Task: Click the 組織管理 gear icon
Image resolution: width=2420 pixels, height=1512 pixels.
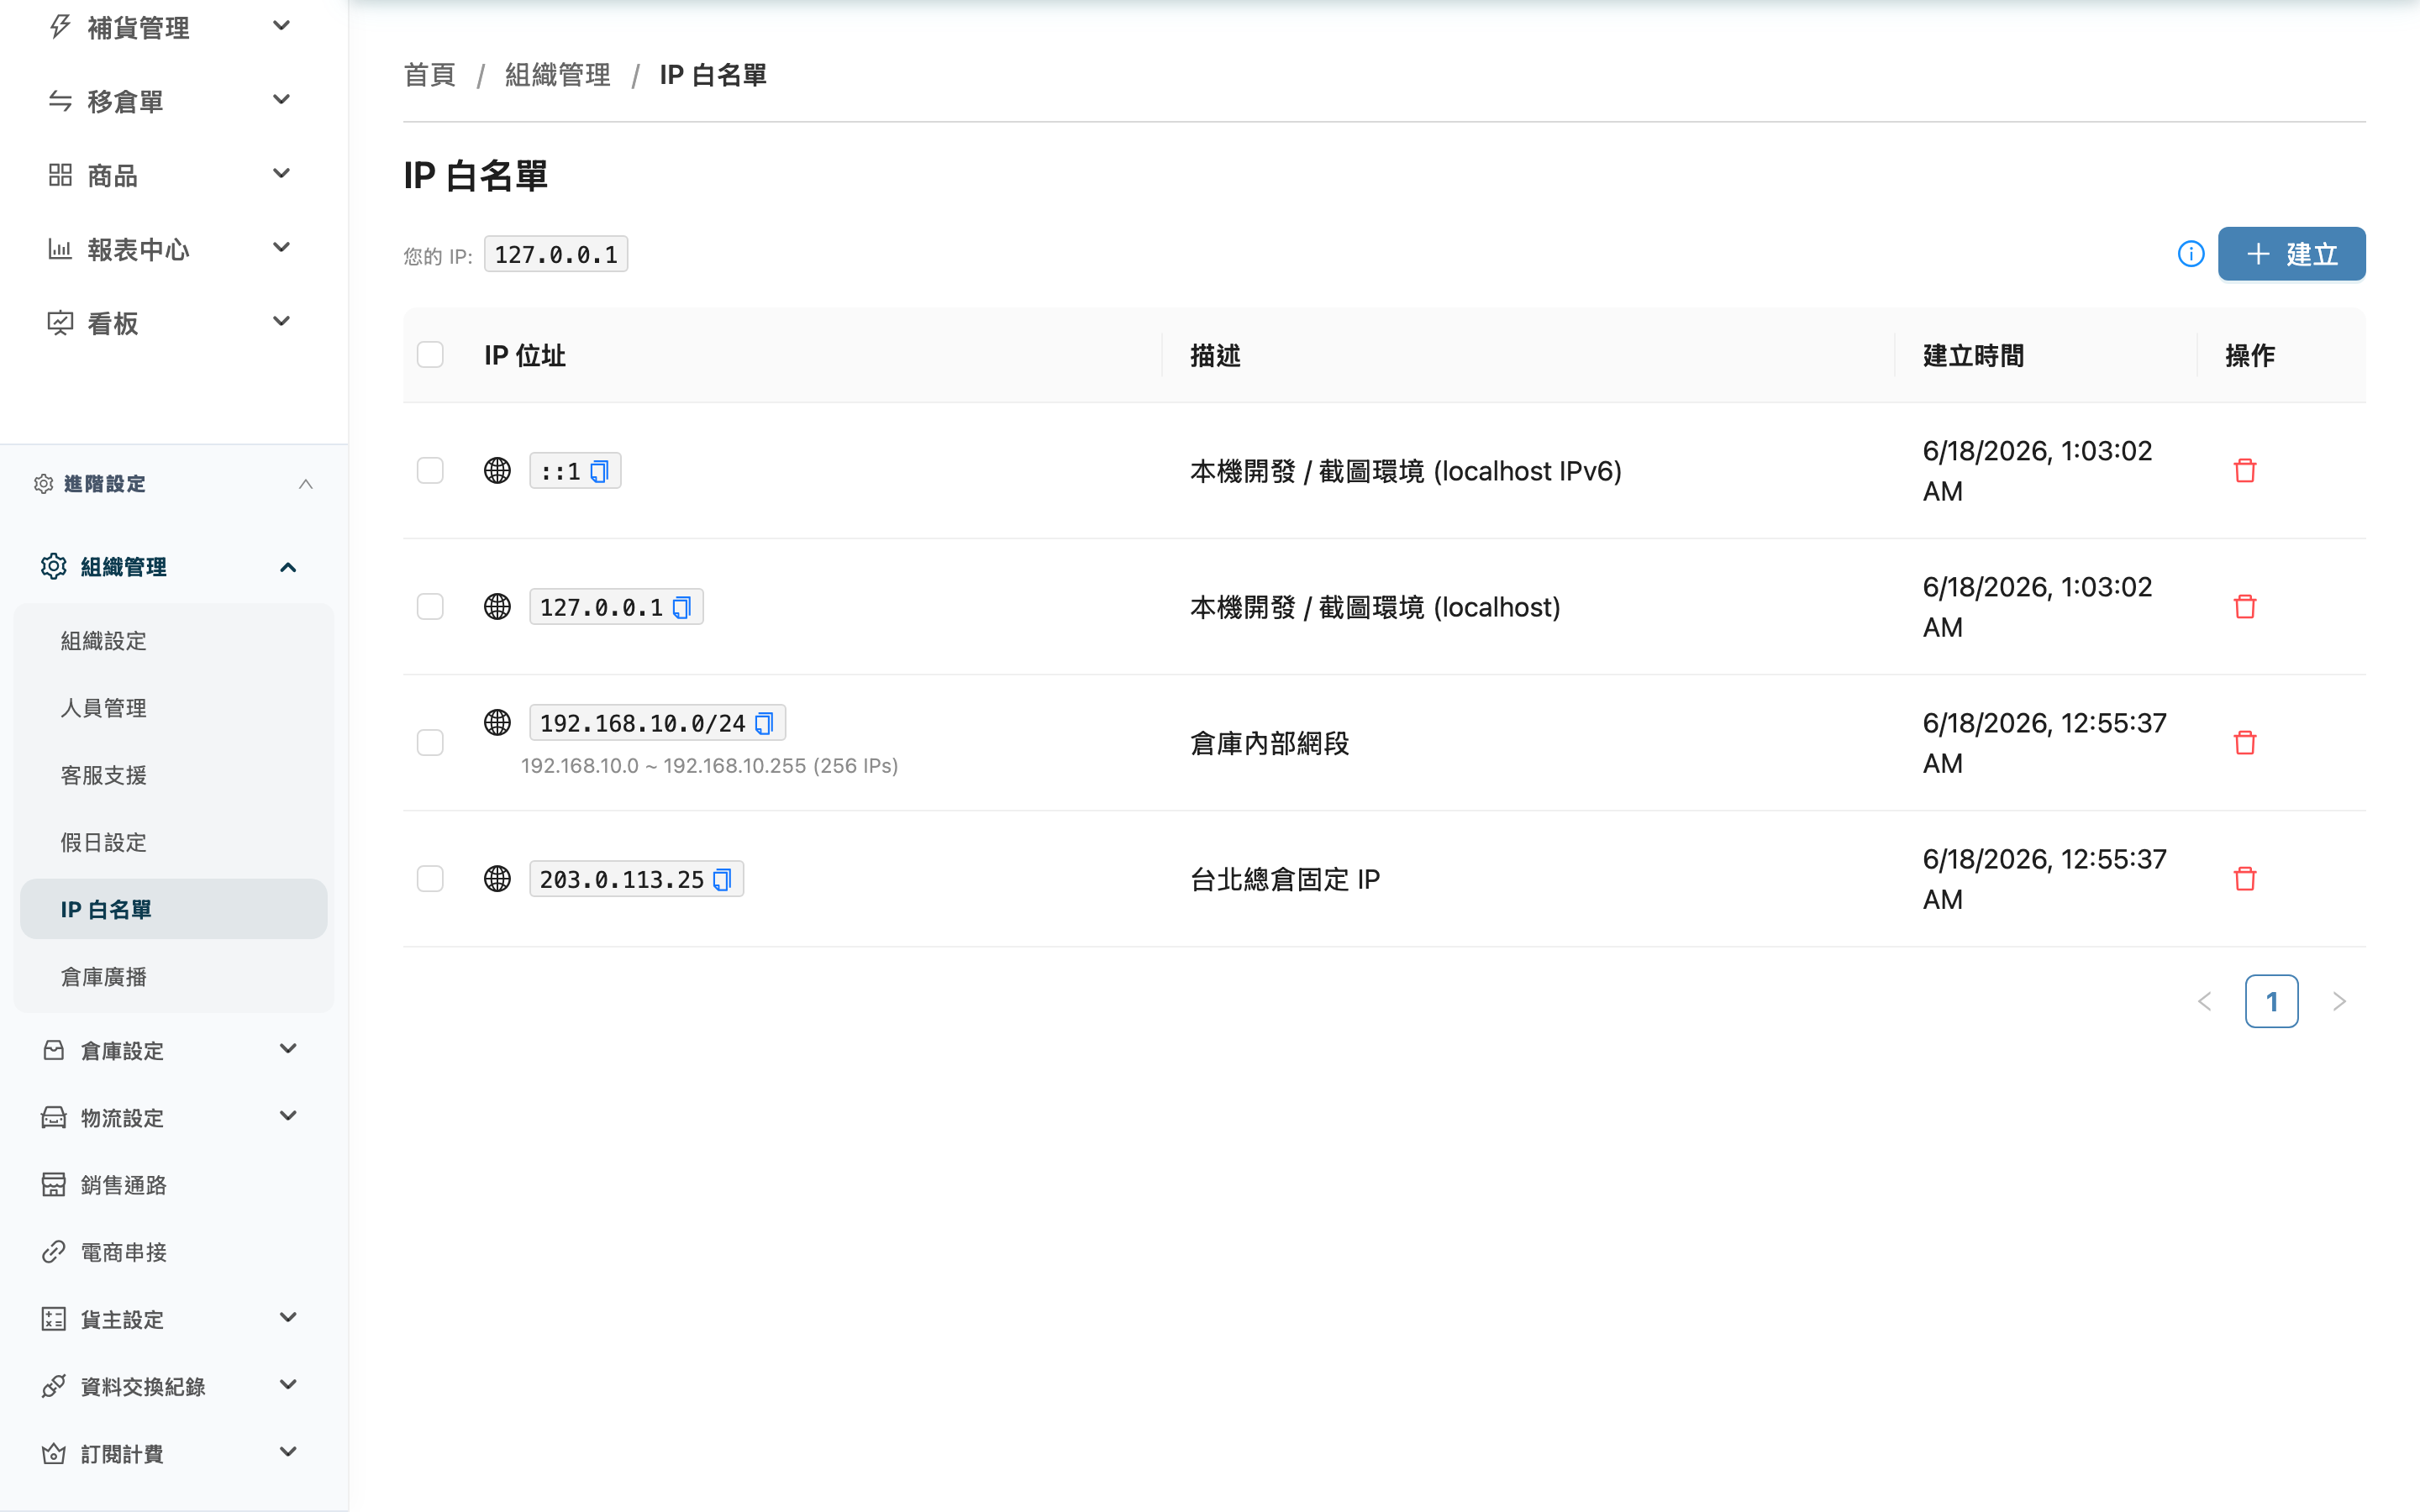Action: tap(54, 566)
